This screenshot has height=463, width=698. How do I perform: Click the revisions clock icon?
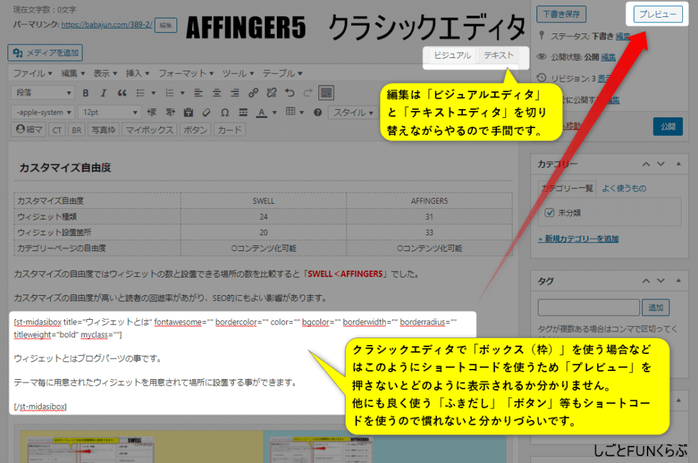point(541,78)
